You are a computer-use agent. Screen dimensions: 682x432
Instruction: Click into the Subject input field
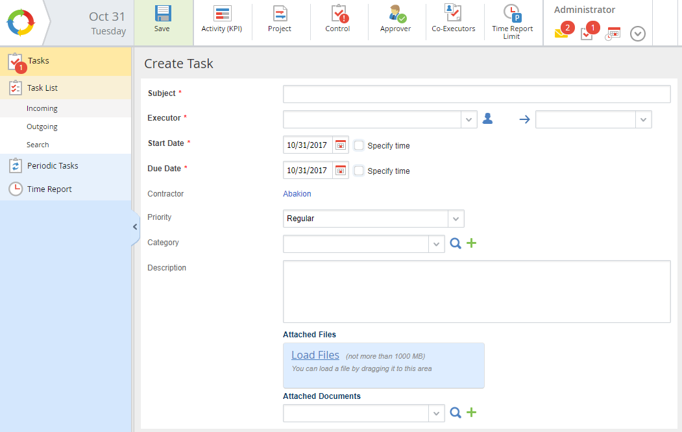click(x=476, y=94)
